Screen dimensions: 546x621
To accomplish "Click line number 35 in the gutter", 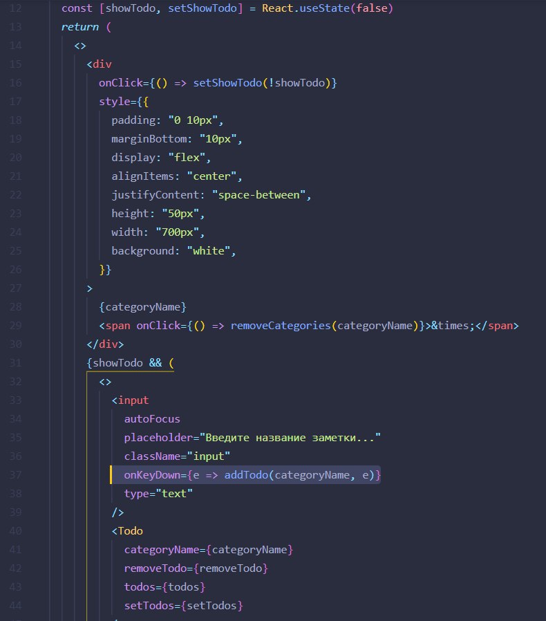I will [15, 438].
